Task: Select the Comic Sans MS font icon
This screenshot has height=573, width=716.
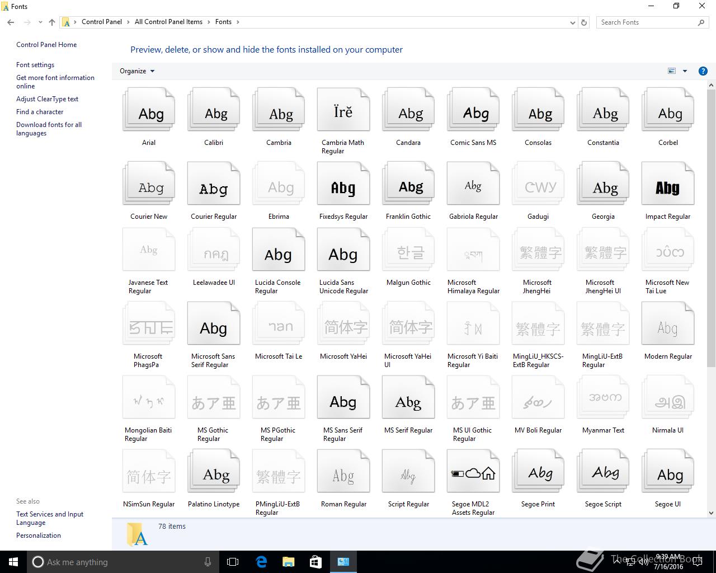Action: (473, 110)
